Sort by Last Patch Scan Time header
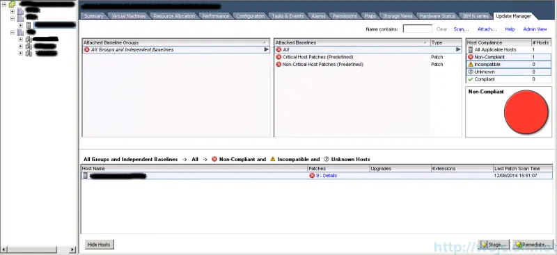 coord(523,168)
